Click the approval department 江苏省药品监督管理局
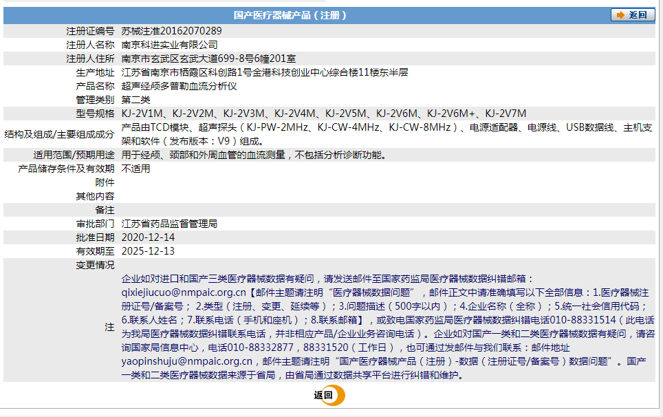The width and height of the screenshot is (663, 417). (x=169, y=224)
